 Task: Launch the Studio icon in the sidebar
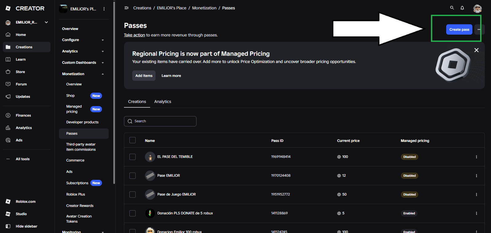coord(8,214)
